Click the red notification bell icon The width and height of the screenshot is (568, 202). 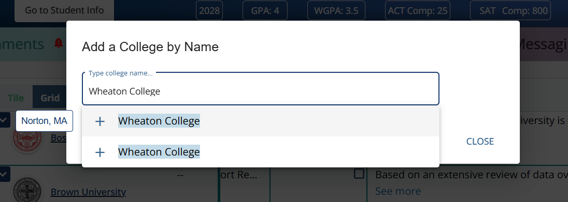(x=59, y=43)
